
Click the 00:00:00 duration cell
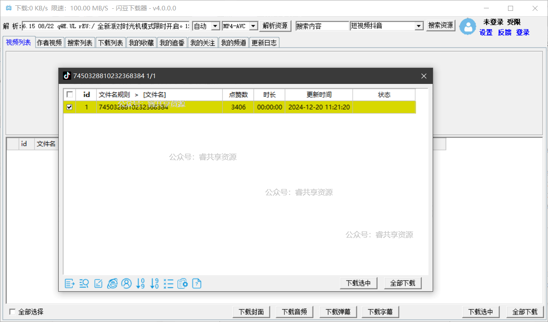[269, 107]
